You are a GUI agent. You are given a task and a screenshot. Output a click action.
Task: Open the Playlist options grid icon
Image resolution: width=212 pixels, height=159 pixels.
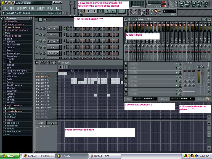[x=37, y=62]
